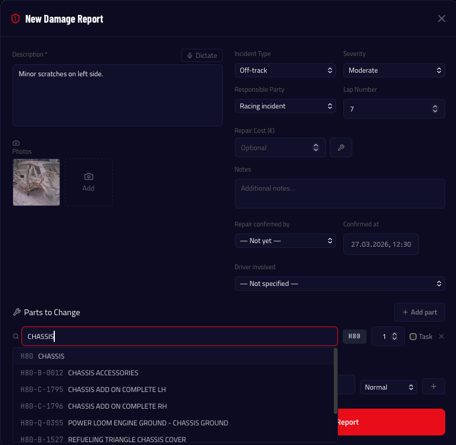This screenshot has width=456, height=445.
Task: Remove the part row with X icon
Action: 441,337
